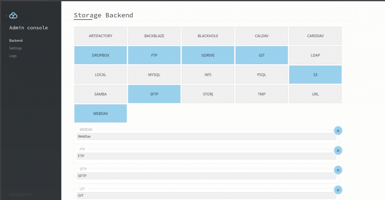Enable the ARTIFACTORY backend tile
Image resolution: width=385 pixels, height=200 pixels.
coord(100,36)
